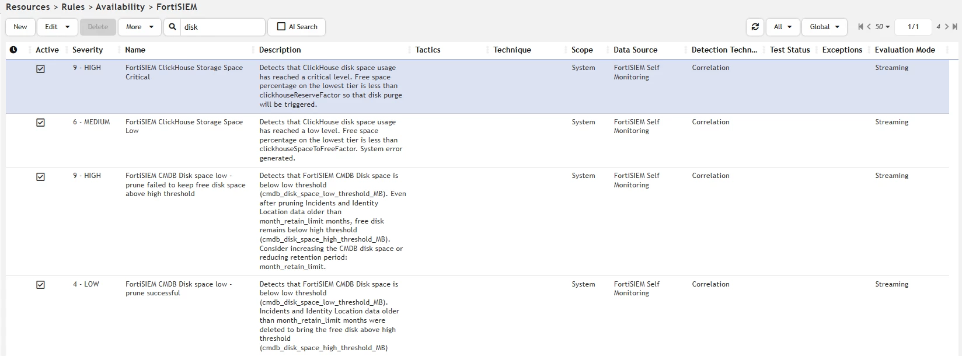This screenshot has width=962, height=356.
Task: Select 'FortiSIEM ClickHouse Storage Space Low' rule name
Action: pyautogui.click(x=184, y=126)
